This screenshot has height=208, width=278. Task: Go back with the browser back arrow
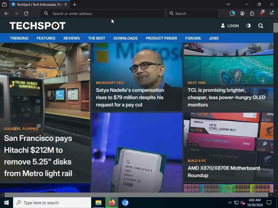tap(7, 14)
